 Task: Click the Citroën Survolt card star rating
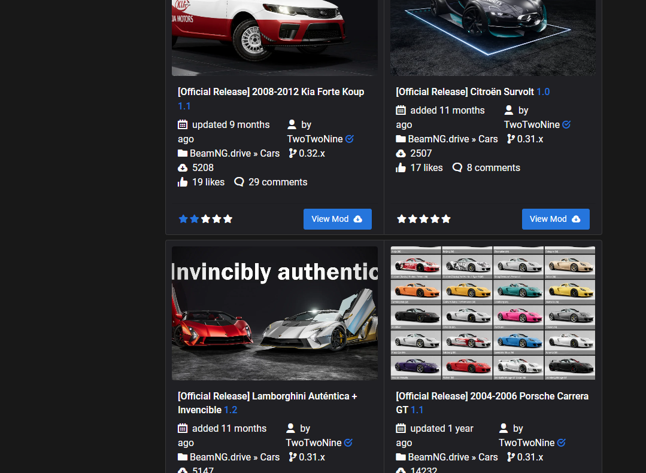423,219
